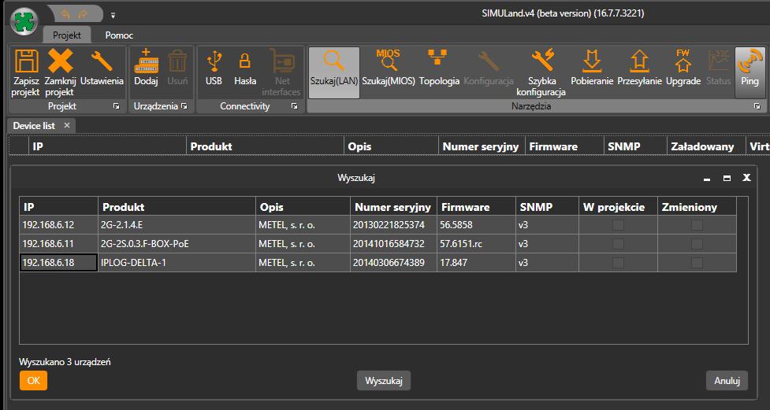Sort dialog table by IP header
This screenshot has height=410, width=770.
point(58,207)
